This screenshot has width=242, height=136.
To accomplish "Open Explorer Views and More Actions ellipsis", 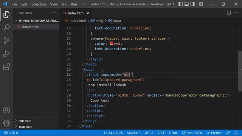I will click(53, 13).
